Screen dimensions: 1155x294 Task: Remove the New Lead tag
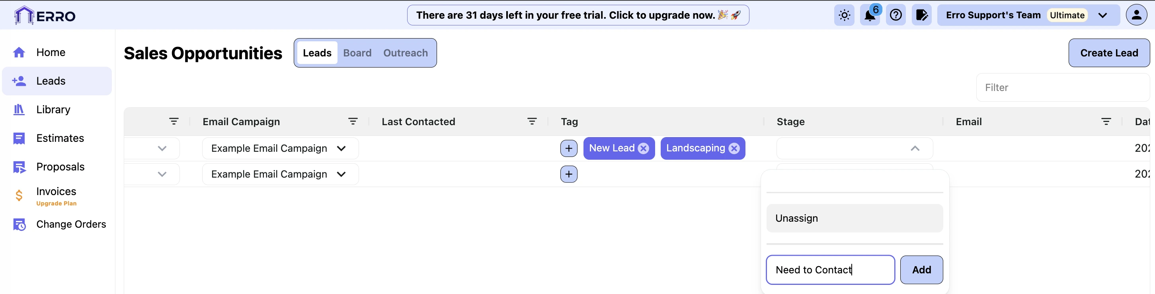[644, 149]
